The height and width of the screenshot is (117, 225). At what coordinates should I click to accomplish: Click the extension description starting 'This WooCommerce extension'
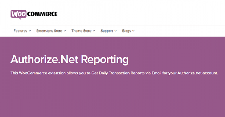[x=114, y=73]
